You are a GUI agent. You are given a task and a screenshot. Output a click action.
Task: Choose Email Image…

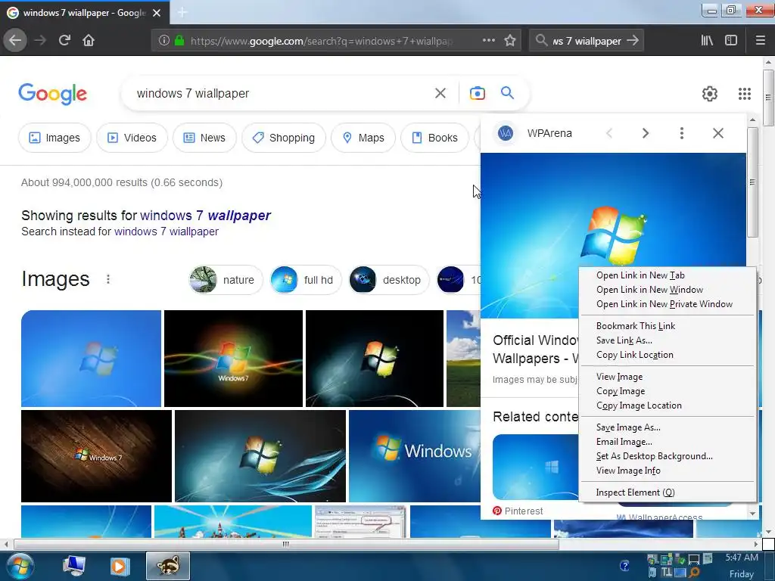(x=668, y=442)
